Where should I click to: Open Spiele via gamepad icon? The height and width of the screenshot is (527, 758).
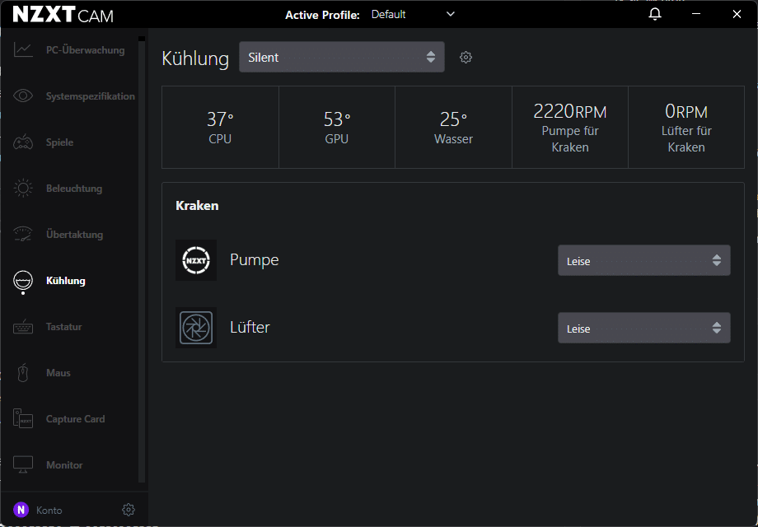(23, 142)
